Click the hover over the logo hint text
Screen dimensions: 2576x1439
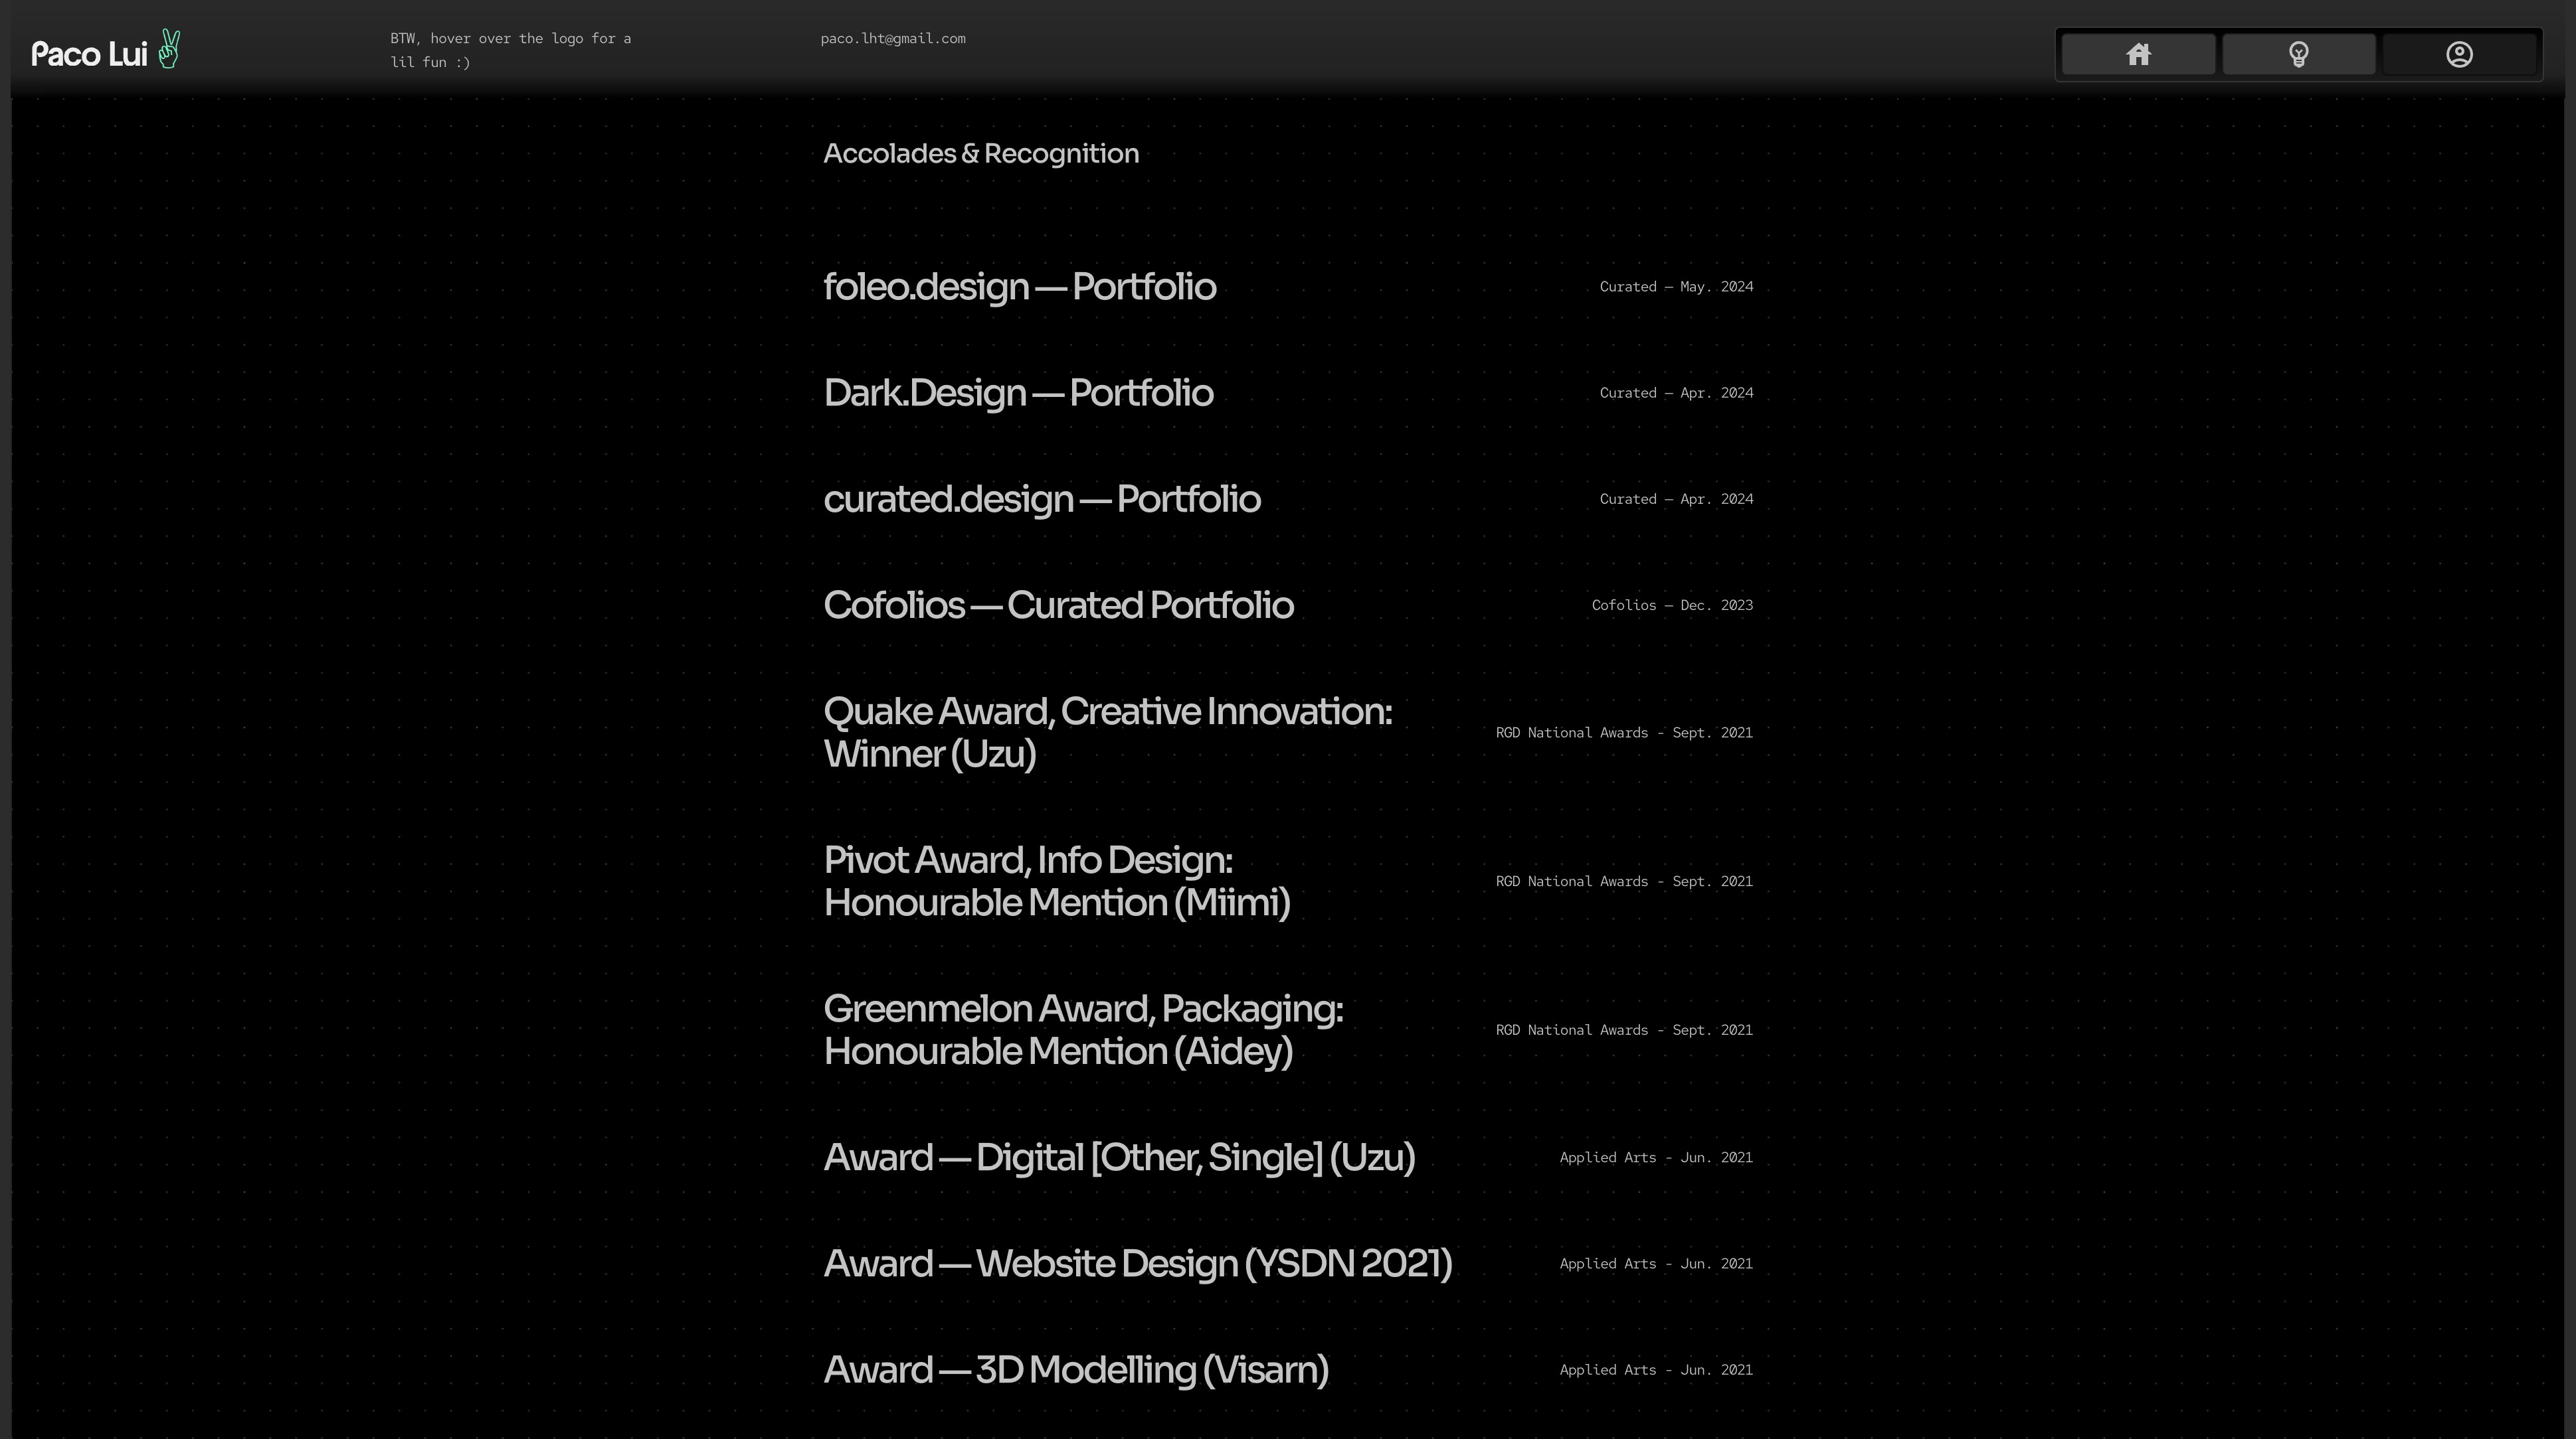pyautogui.click(x=510, y=50)
